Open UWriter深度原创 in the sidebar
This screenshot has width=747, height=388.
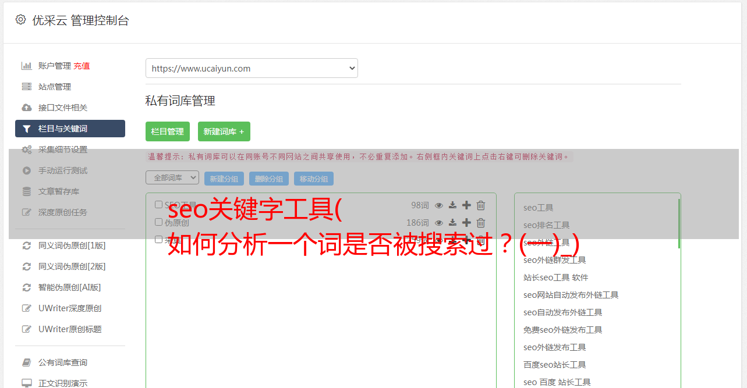coord(70,308)
